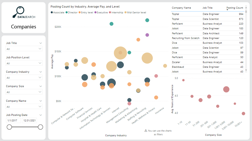Click the left handle of date slider
252x141 pixels.
point(9,127)
